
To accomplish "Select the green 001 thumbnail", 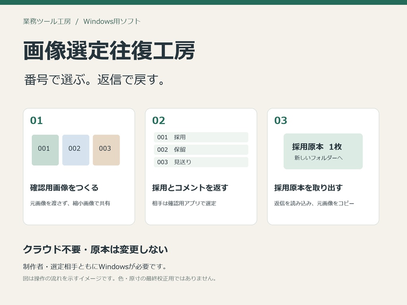I will [45, 150].
